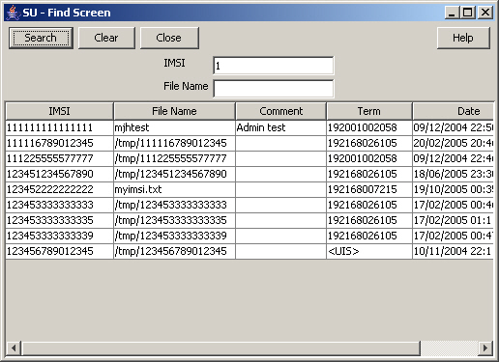Select IMSI cell 123452222222222
This screenshot has height=362, width=499.
click(x=60, y=189)
